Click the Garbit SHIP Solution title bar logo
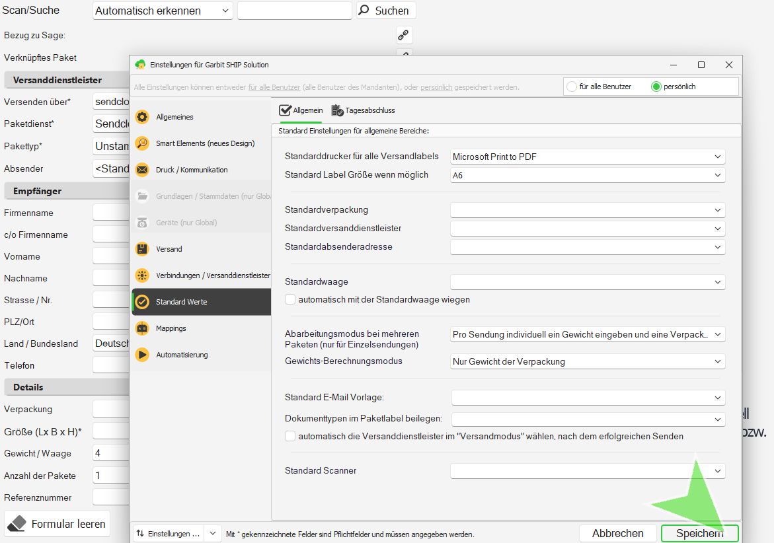The image size is (774, 543). coord(140,65)
